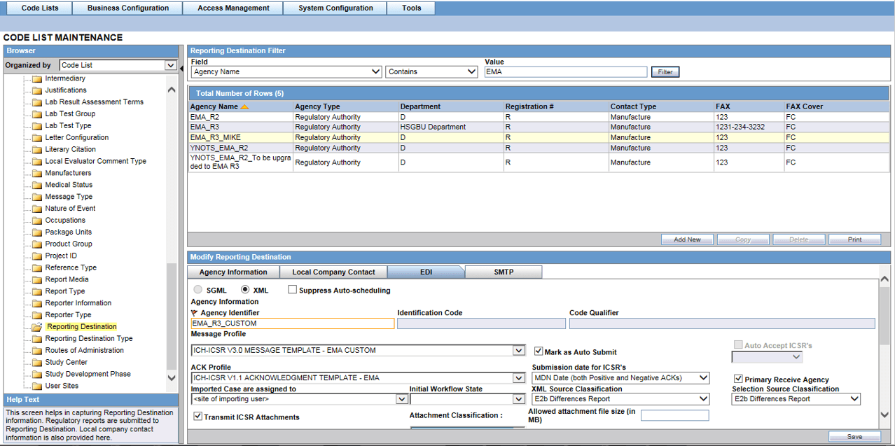Click the Justifications folder icon

tap(36, 90)
